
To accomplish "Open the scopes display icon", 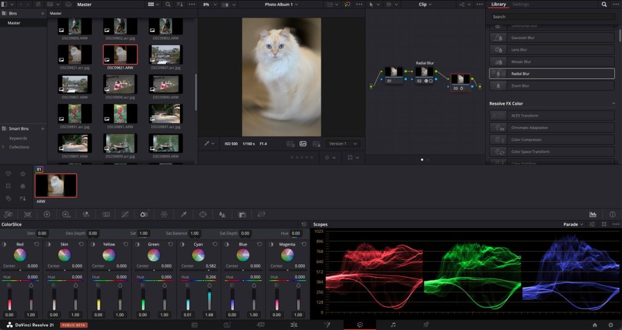I will tap(593, 215).
